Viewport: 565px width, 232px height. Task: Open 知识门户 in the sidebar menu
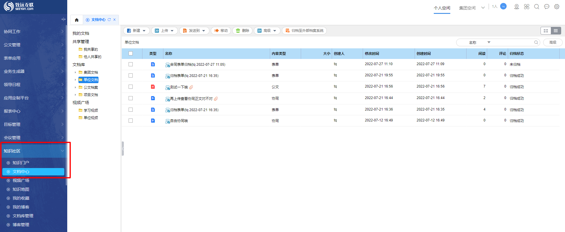[x=21, y=163]
